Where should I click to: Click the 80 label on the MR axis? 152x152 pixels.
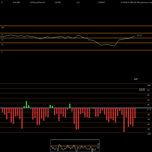(148, 90)
